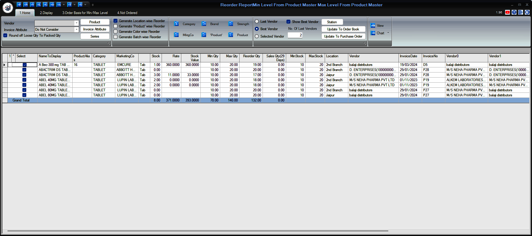This screenshot has height=236, width=532.
Task: Open the Vendor dropdown
Action: click(76, 23)
